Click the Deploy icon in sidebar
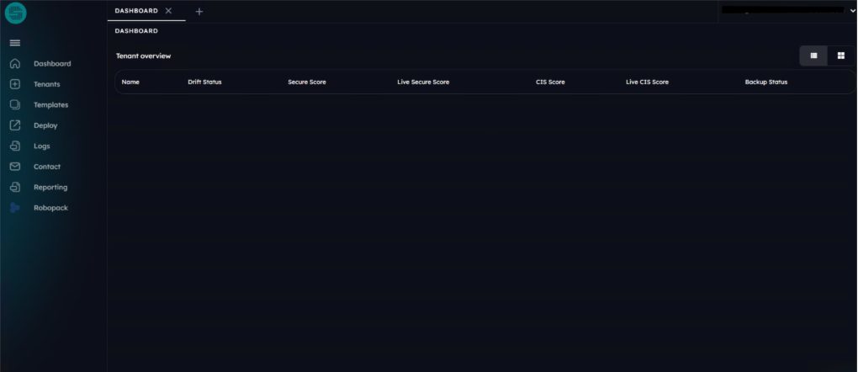Screen dimensions: 858x372 click(x=14, y=125)
